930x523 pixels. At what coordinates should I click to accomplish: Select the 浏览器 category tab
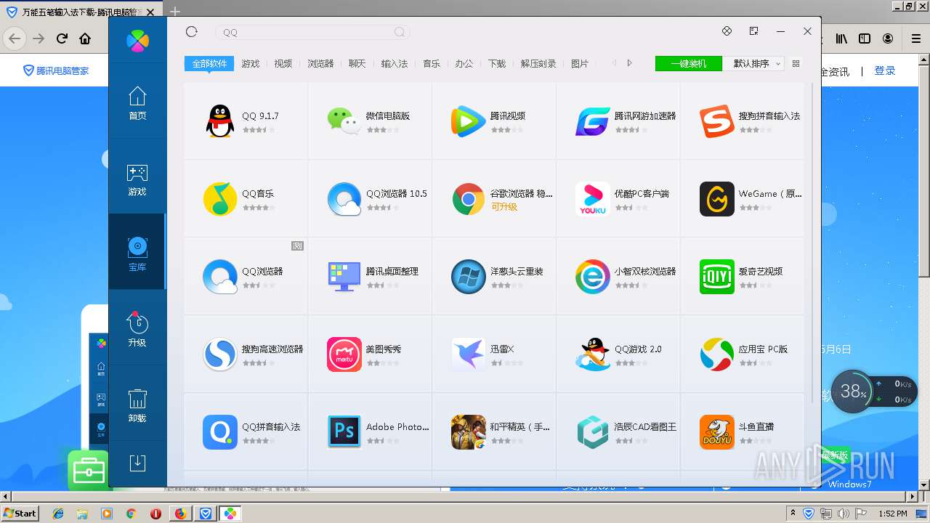[320, 64]
